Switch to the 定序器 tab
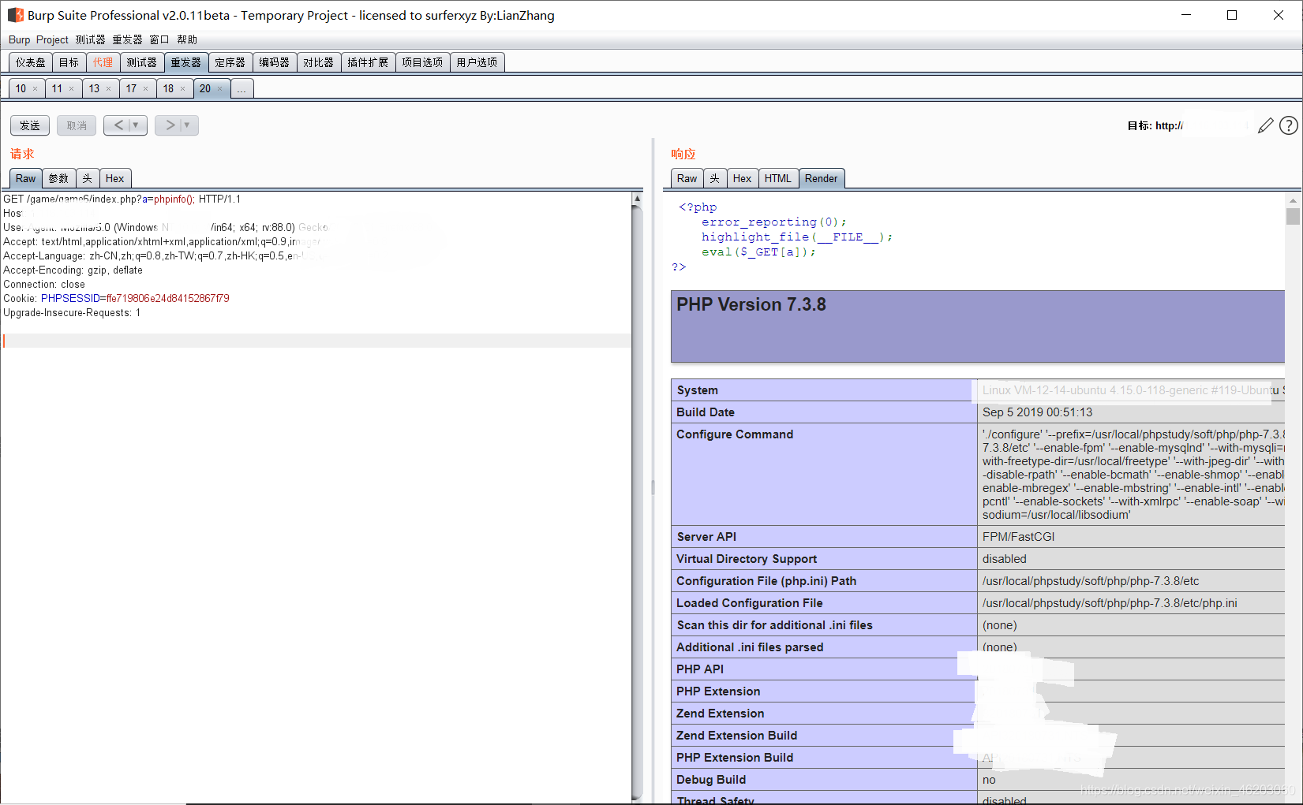 click(230, 62)
